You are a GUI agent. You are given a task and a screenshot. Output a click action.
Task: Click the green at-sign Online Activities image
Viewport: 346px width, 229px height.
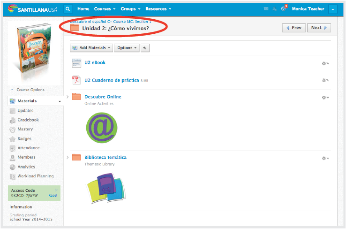[x=102, y=128]
